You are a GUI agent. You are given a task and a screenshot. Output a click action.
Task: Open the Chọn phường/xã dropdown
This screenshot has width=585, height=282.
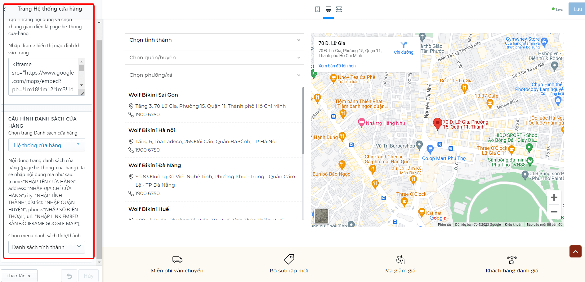pyautogui.click(x=214, y=75)
